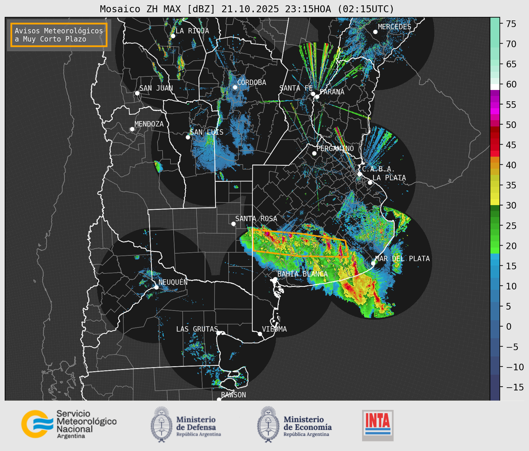Viewport: 529px width, 451px height.
Task: Click the Córdoba city marker dot
Action: click(235, 87)
